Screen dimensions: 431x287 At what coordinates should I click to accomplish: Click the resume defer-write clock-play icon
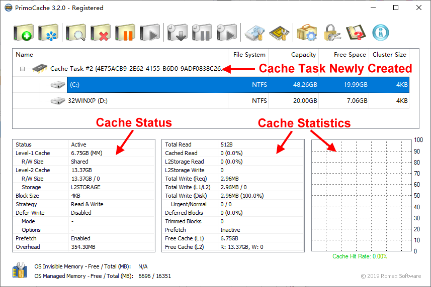click(227, 32)
